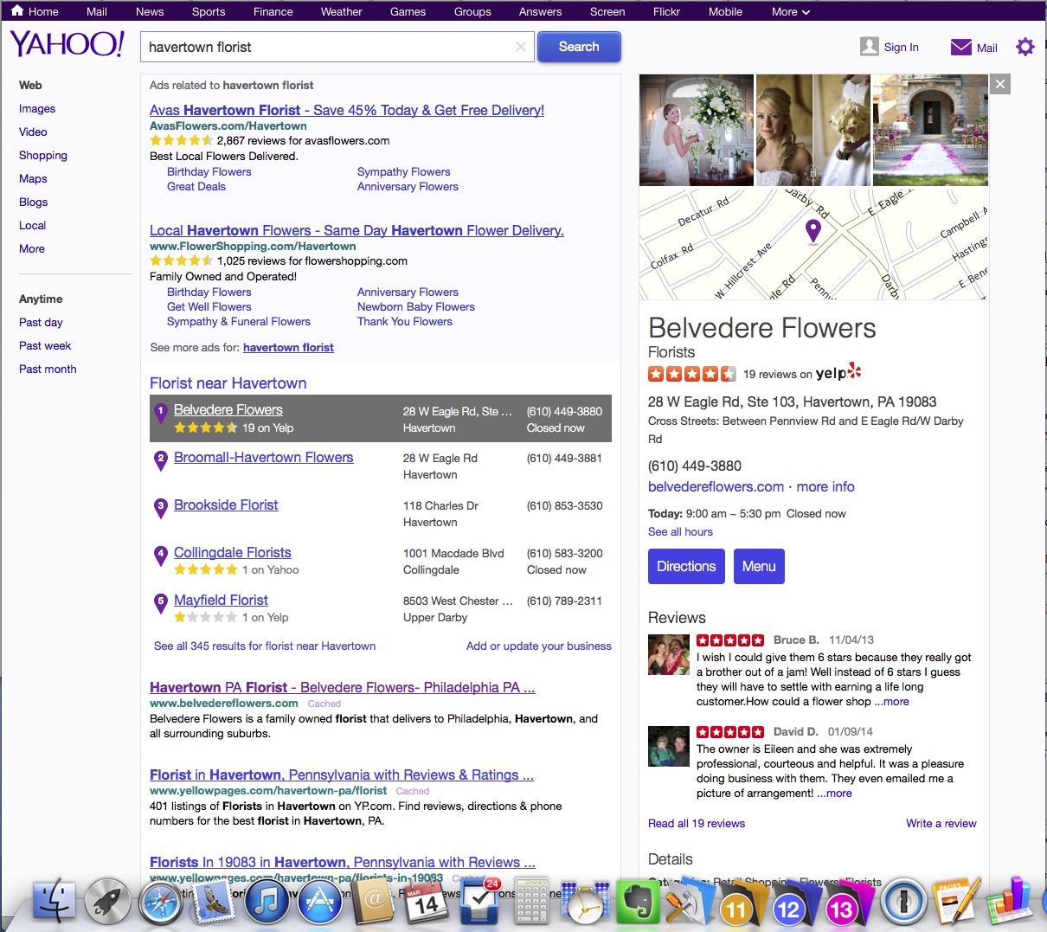Open belvedereflowers.com link in info panel
Screen dimensions: 1047x932
pyautogui.click(x=716, y=486)
